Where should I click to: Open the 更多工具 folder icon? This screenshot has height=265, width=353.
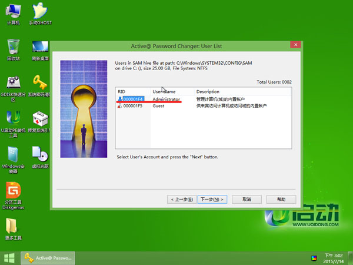pyautogui.click(x=14, y=229)
